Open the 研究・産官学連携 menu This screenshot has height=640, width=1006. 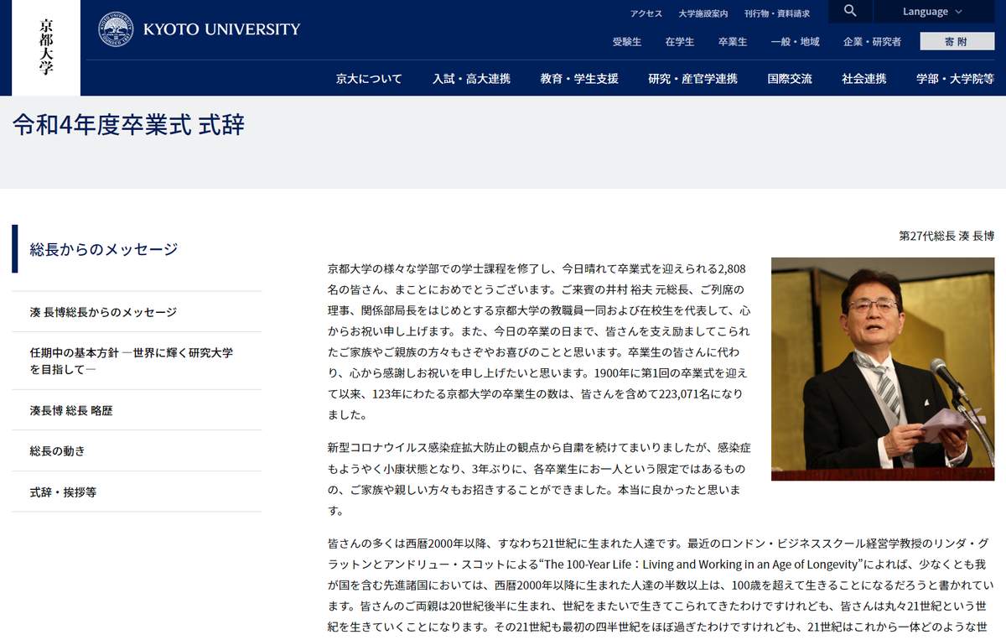pyautogui.click(x=691, y=78)
